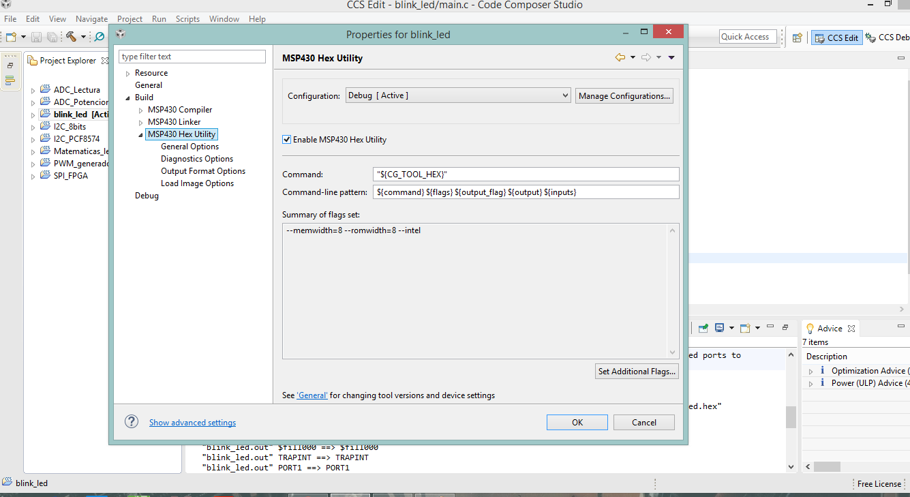Collapse the MSP430 Hex Utility node
The height and width of the screenshot is (497, 910).
point(141,135)
